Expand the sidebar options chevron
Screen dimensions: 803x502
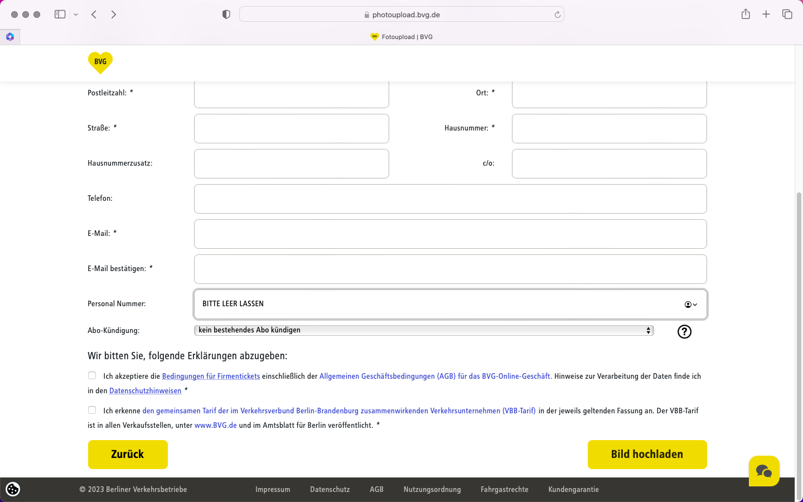pos(76,15)
